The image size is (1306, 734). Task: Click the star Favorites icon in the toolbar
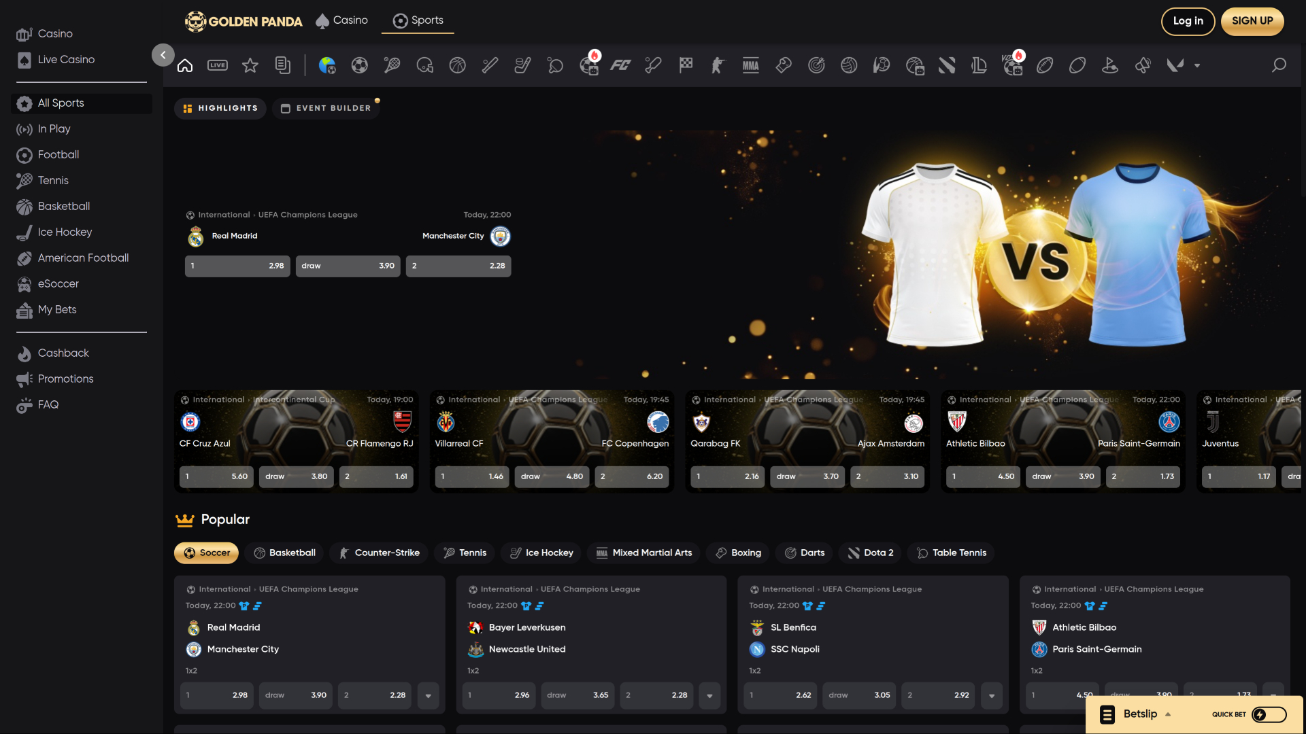click(250, 65)
